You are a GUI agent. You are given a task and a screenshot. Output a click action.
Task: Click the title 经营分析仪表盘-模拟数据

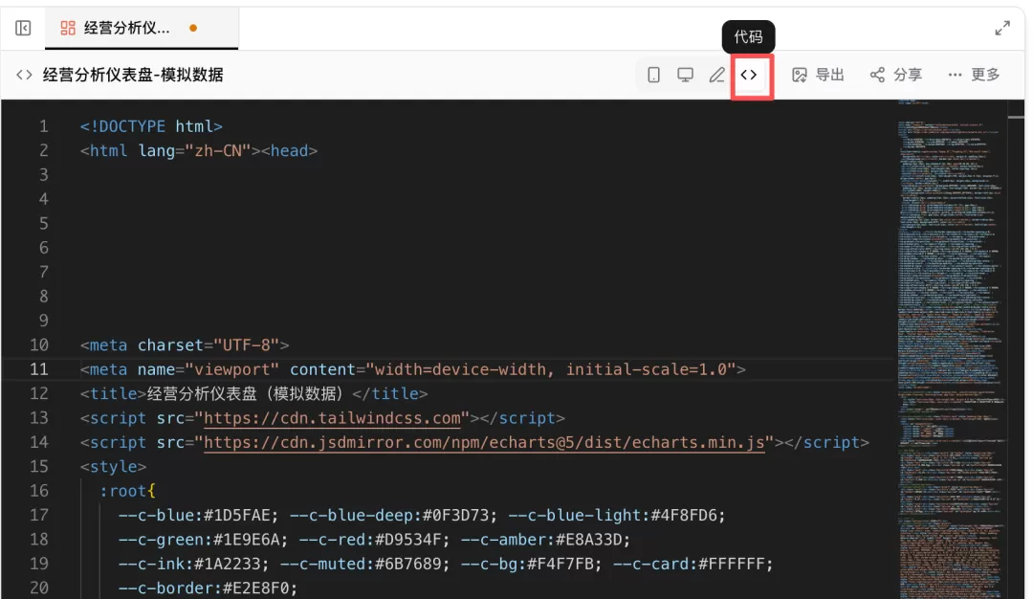pyautogui.click(x=133, y=75)
